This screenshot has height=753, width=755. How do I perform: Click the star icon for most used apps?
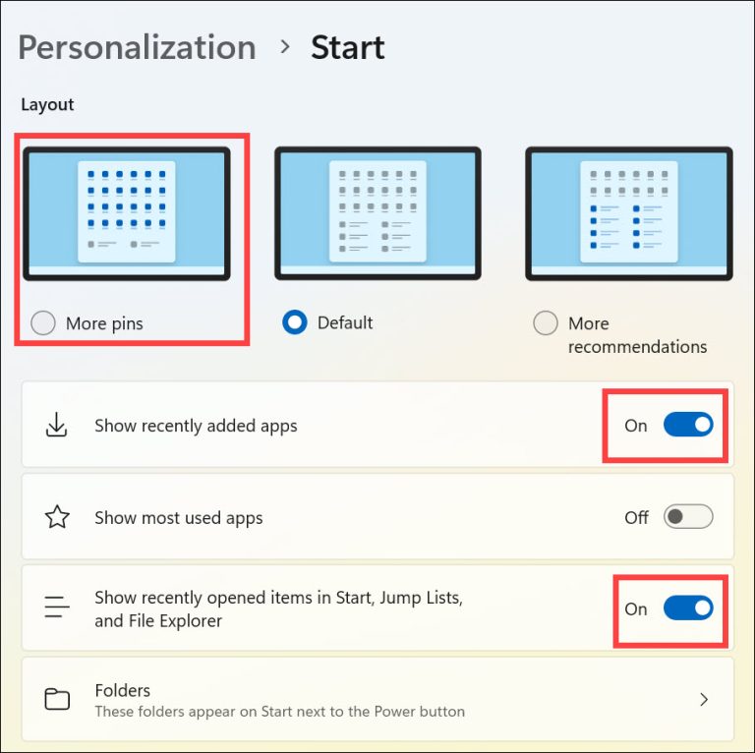click(57, 517)
